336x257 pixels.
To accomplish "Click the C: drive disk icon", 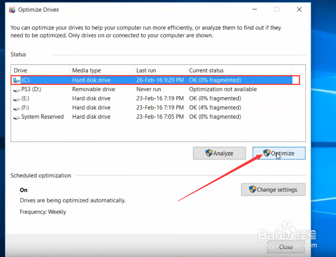I will 15,80.
